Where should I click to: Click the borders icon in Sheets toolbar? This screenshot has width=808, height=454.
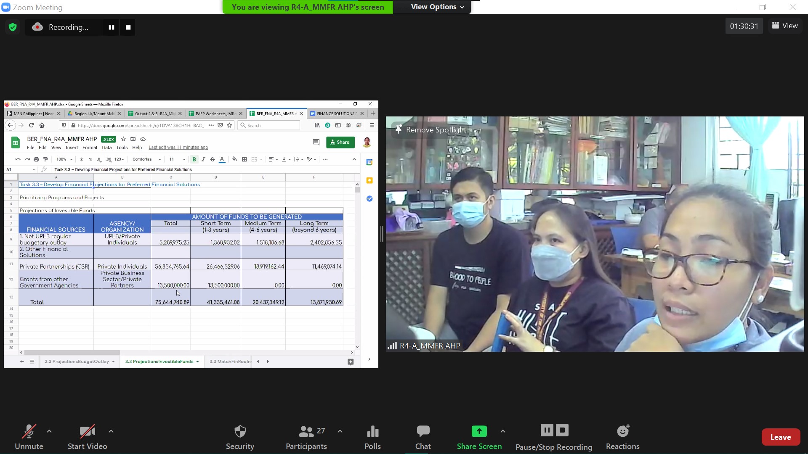(244, 159)
